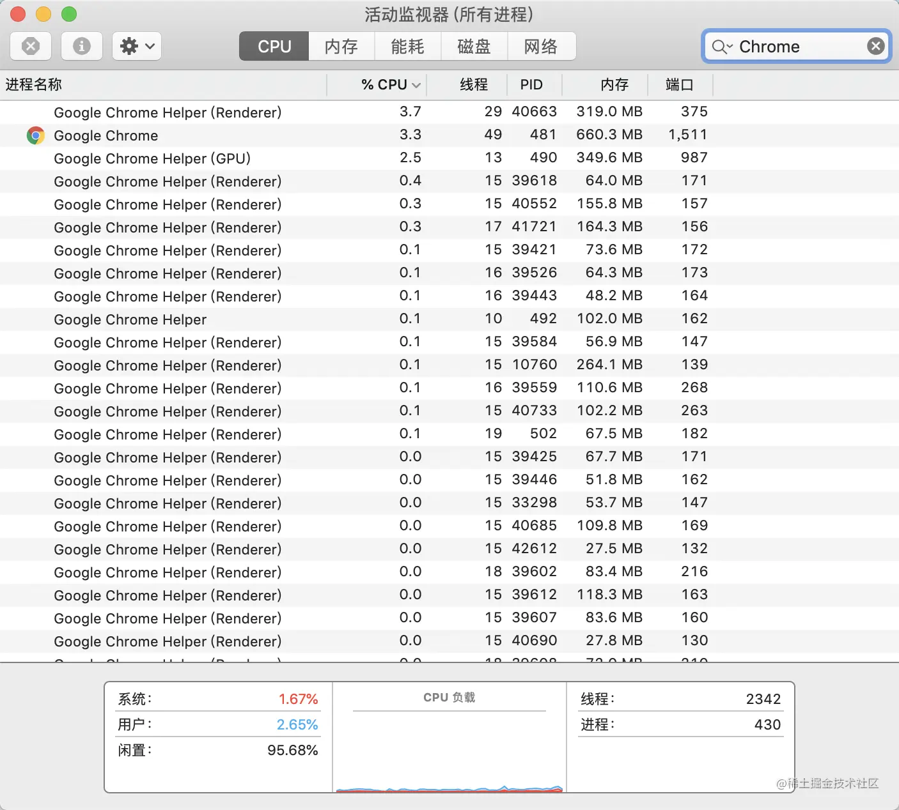
Task: Select the process with PID 39446
Action: 449,480
